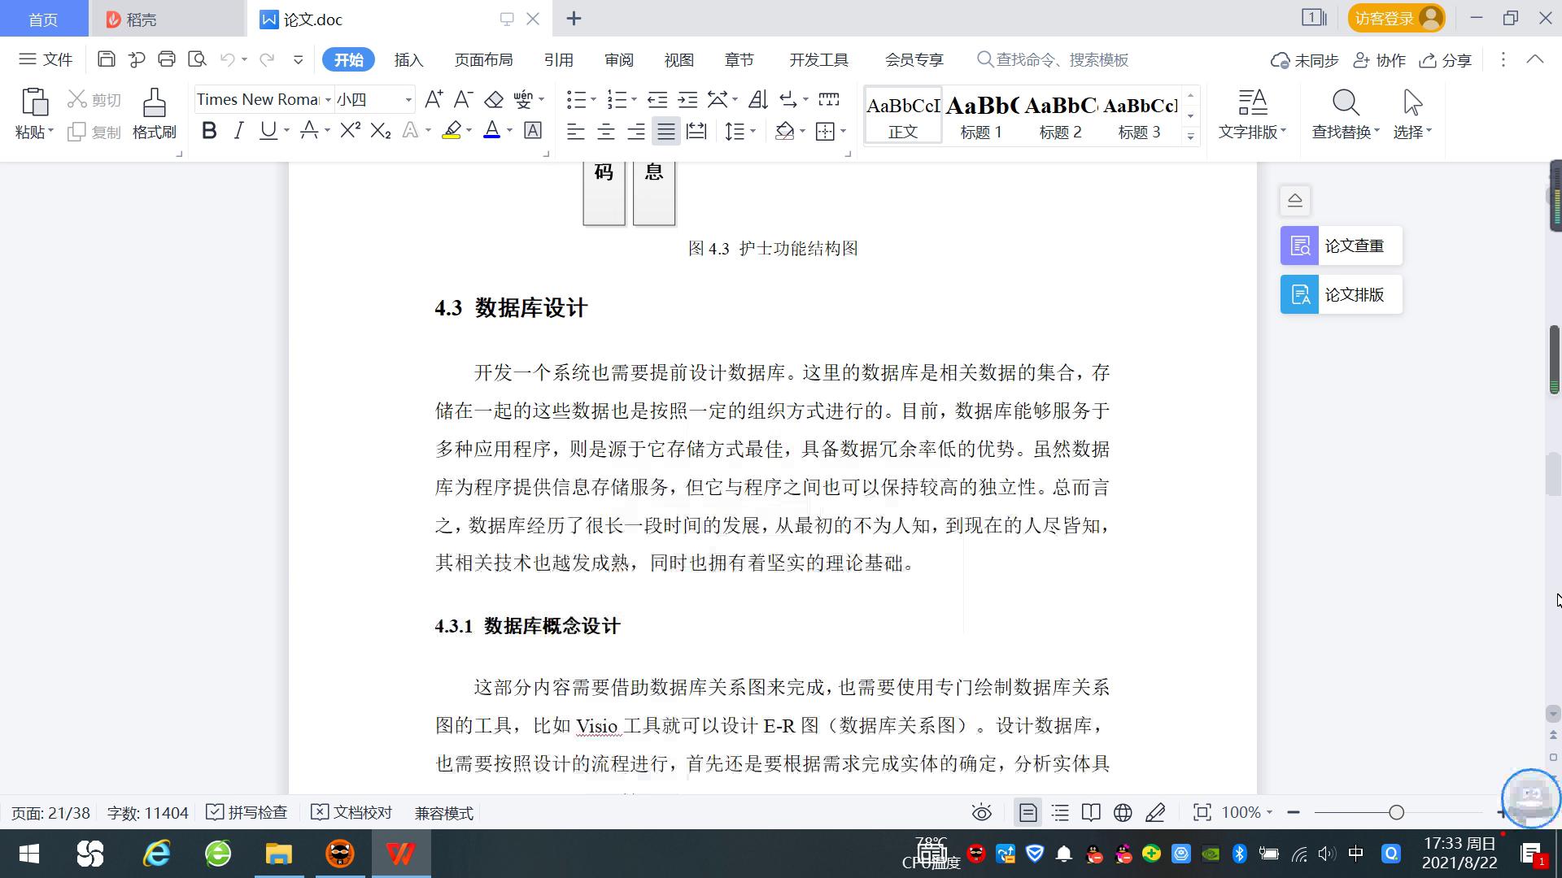1562x878 pixels.
Task: Apply the 标题 1 heading style
Action: (980, 114)
